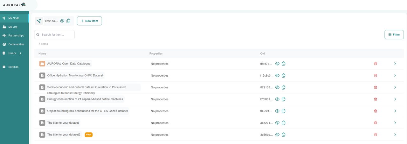Expand AURORAL Open Data Catalogue row arrow
Viewport: 407px width, 144px height.
(x=395, y=64)
